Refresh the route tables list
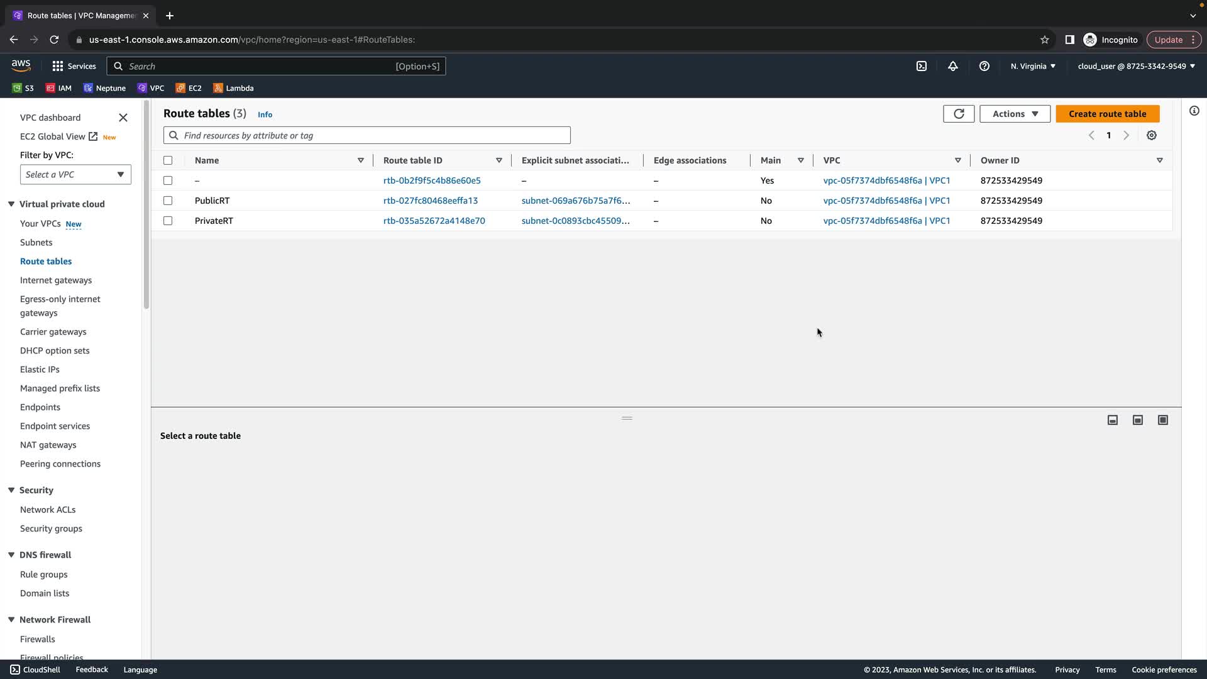Screen dimensions: 1207x679 coord(958,114)
